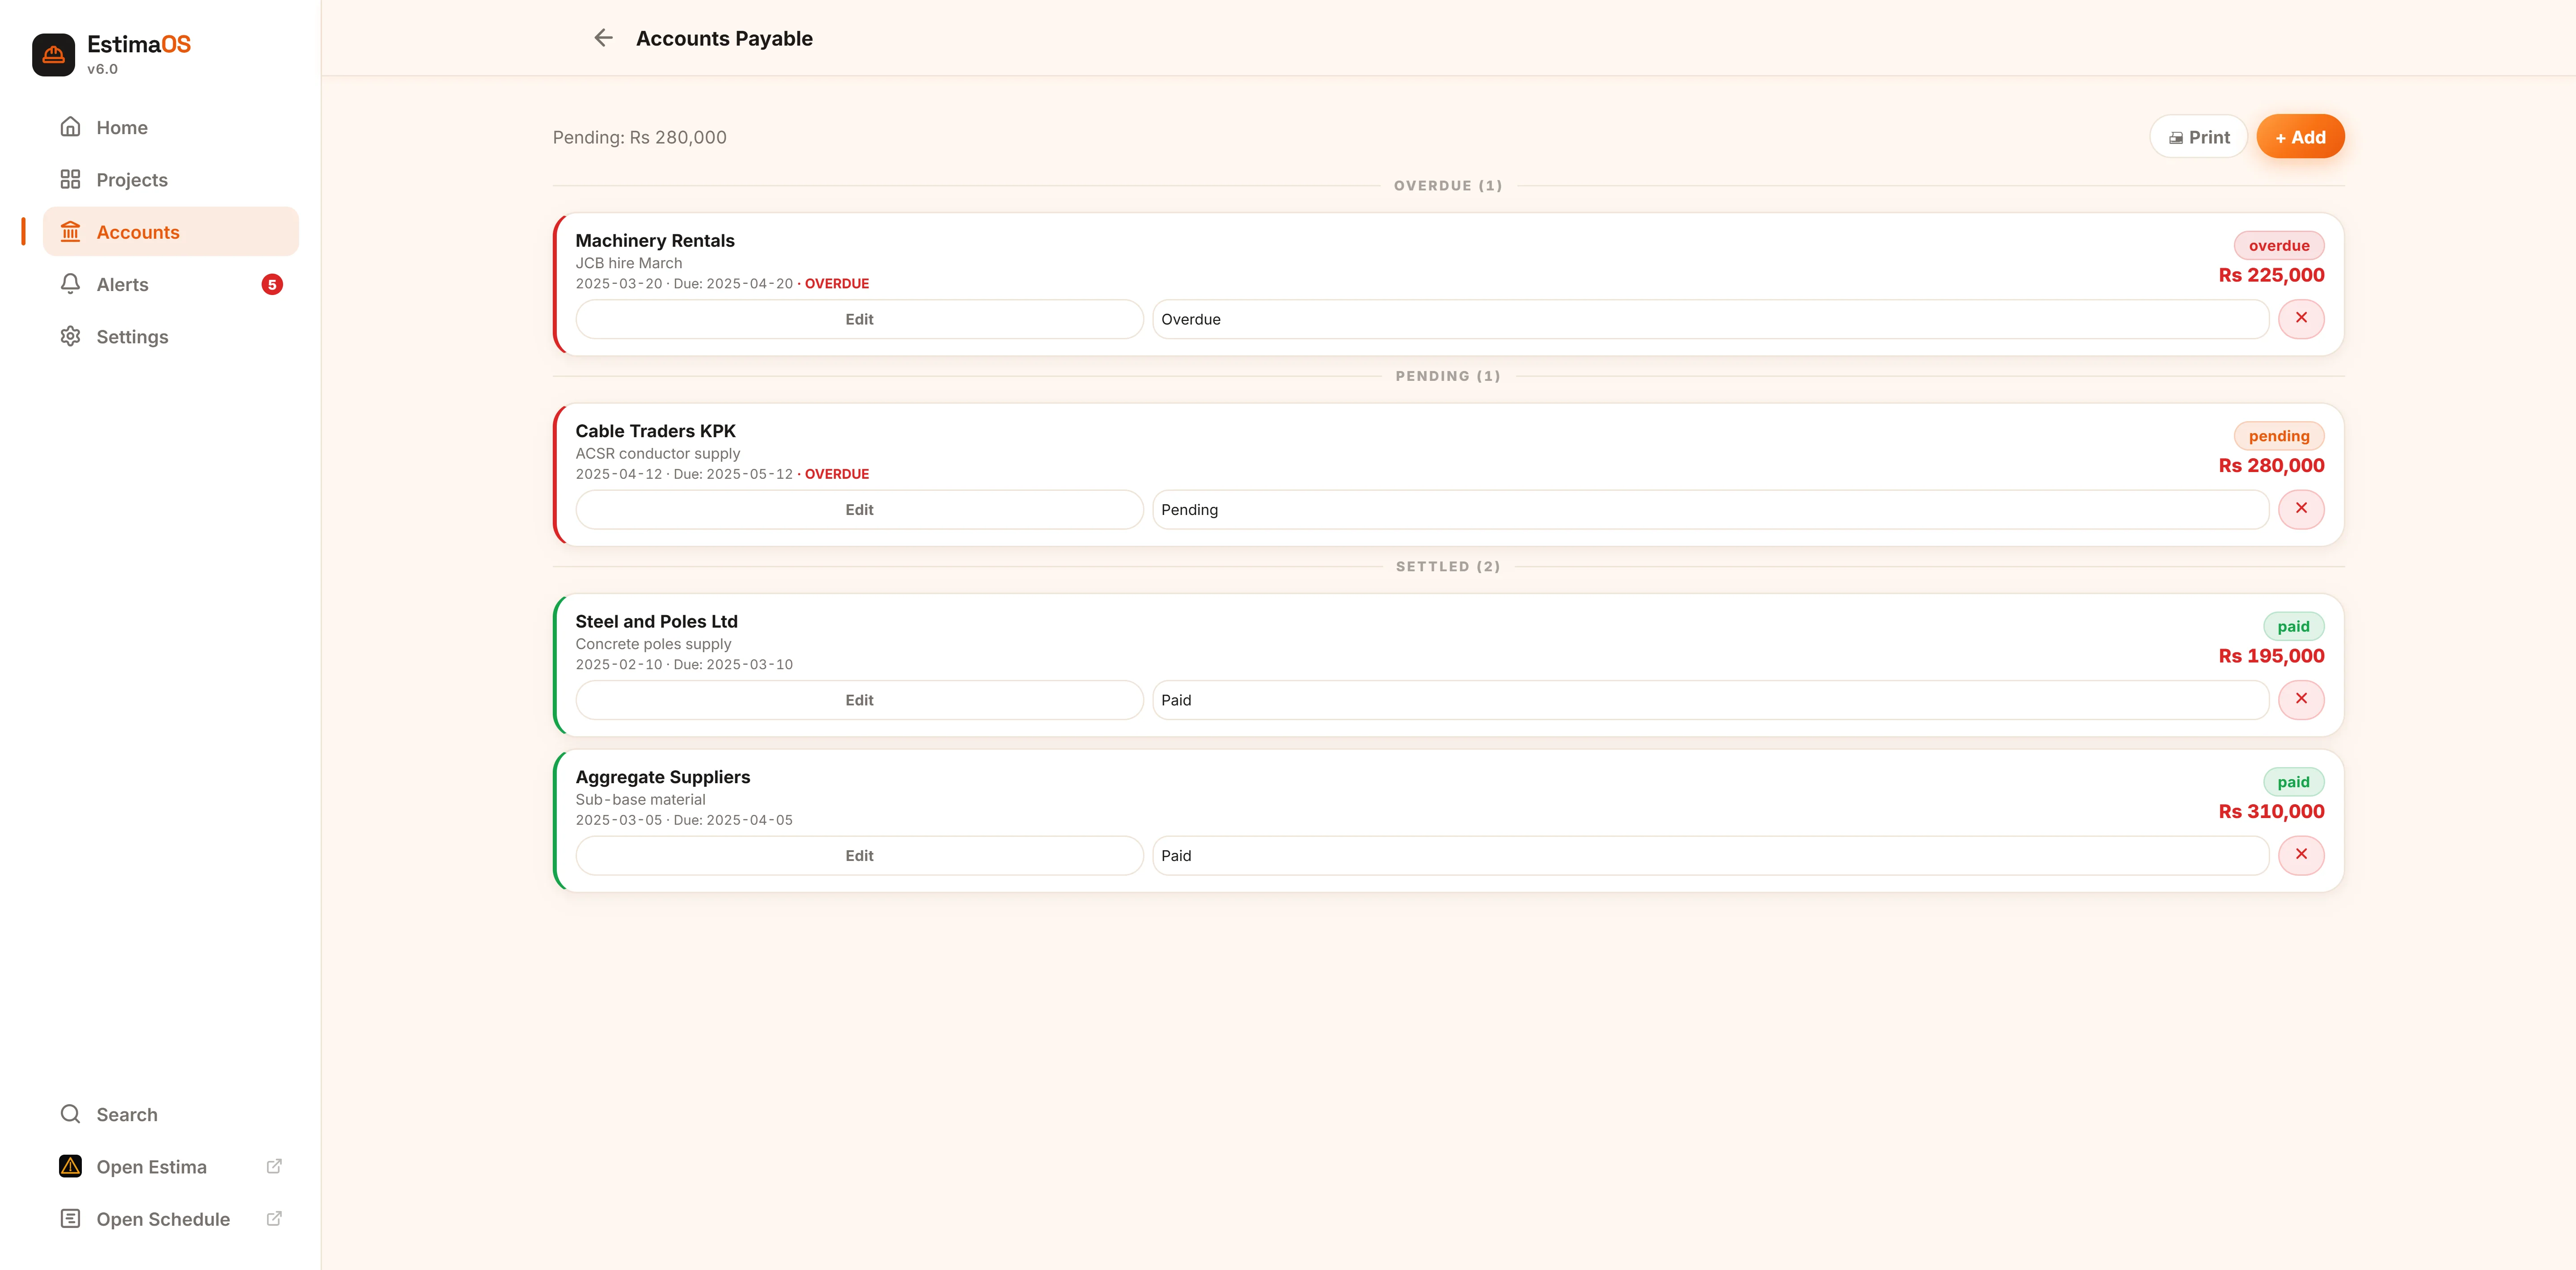Click the SETTLED (2) section header

click(x=1448, y=566)
